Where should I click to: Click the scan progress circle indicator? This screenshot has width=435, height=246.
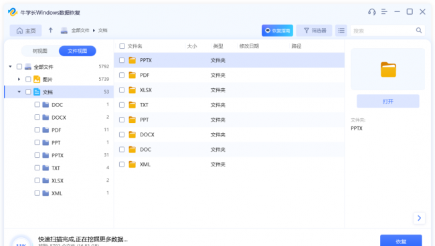tap(21, 241)
